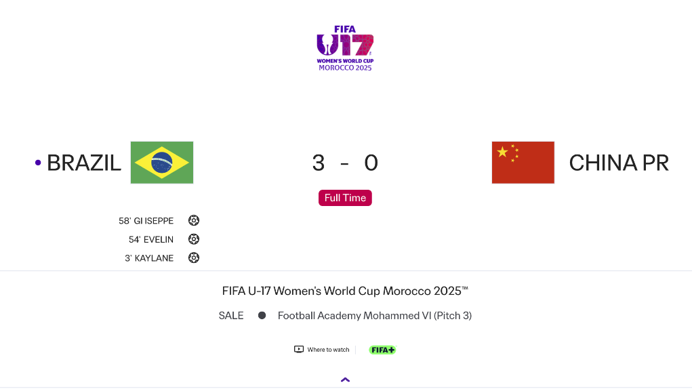Image resolution: width=692 pixels, height=389 pixels.
Task: Select the Where to watch text
Action: click(328, 350)
